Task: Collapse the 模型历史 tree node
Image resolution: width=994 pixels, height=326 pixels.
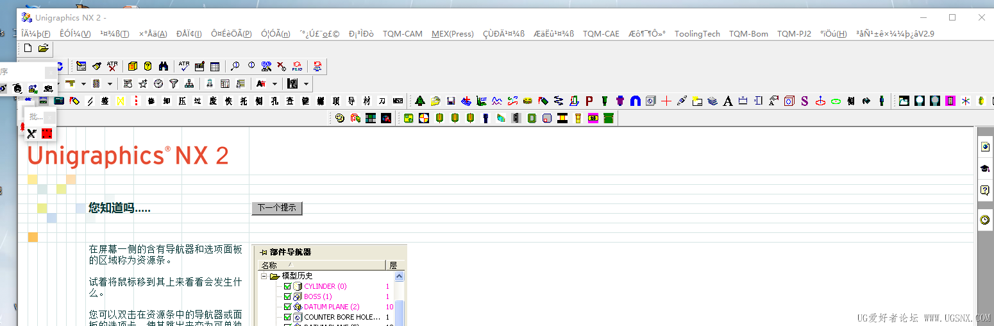Action: coord(264,276)
